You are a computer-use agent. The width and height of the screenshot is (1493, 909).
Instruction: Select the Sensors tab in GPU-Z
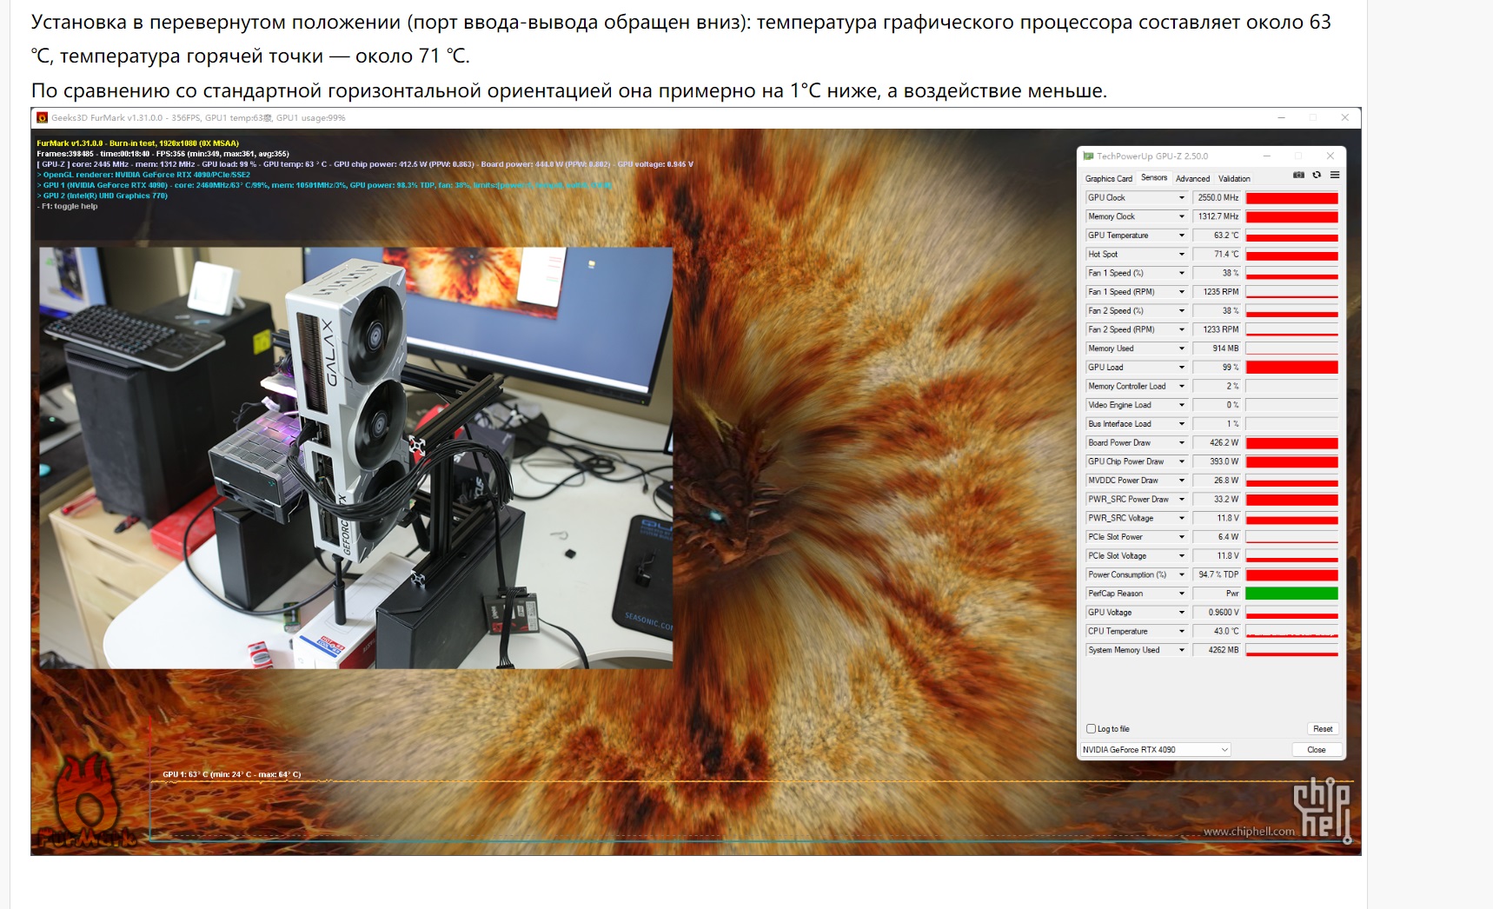[x=1154, y=177]
